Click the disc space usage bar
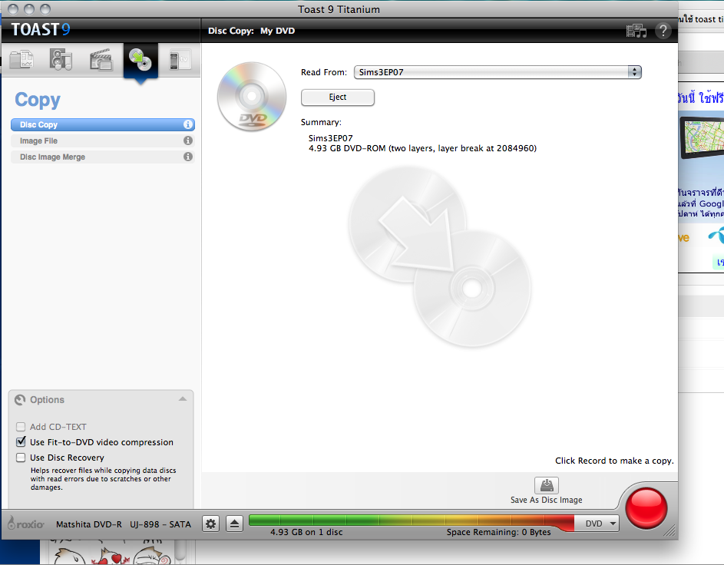Image resolution: width=724 pixels, height=565 pixels. [412, 520]
